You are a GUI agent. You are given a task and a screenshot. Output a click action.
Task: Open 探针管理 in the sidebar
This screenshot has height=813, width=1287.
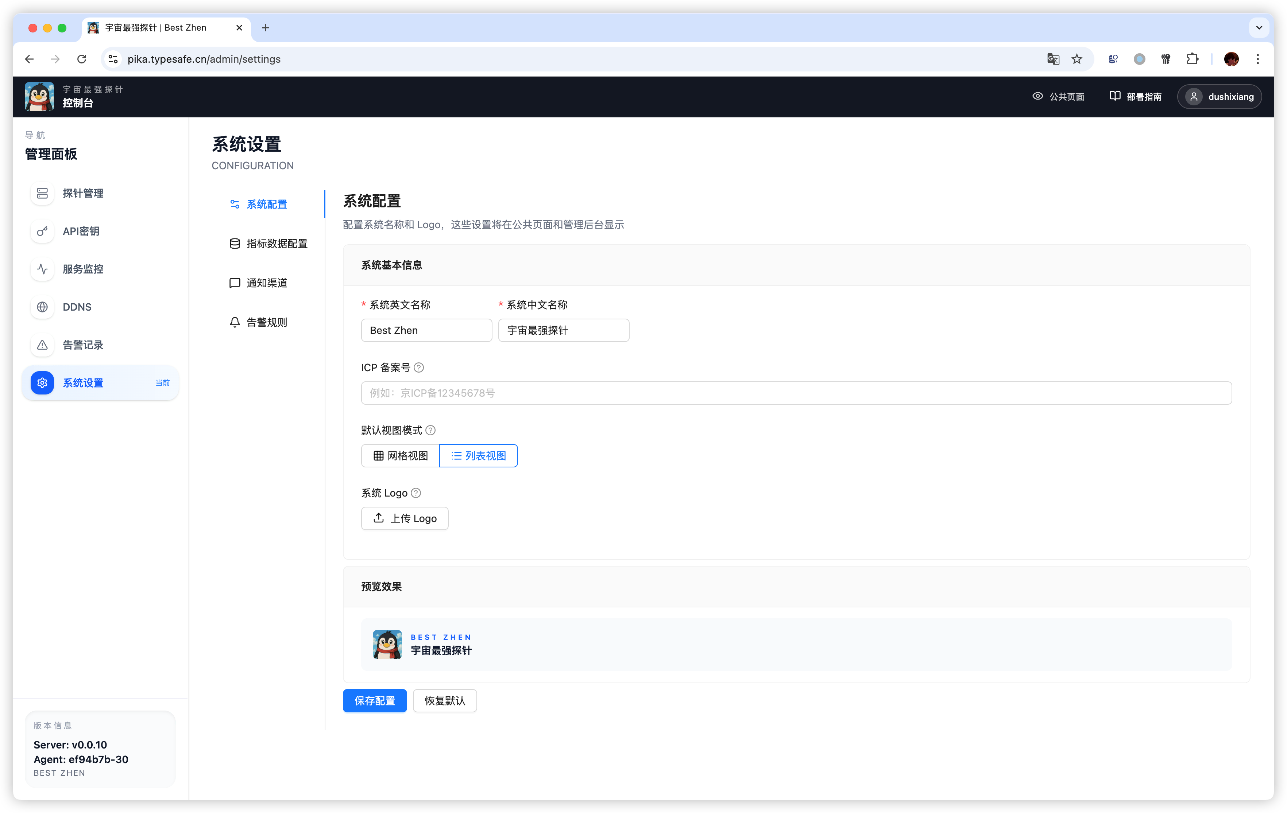(x=100, y=193)
